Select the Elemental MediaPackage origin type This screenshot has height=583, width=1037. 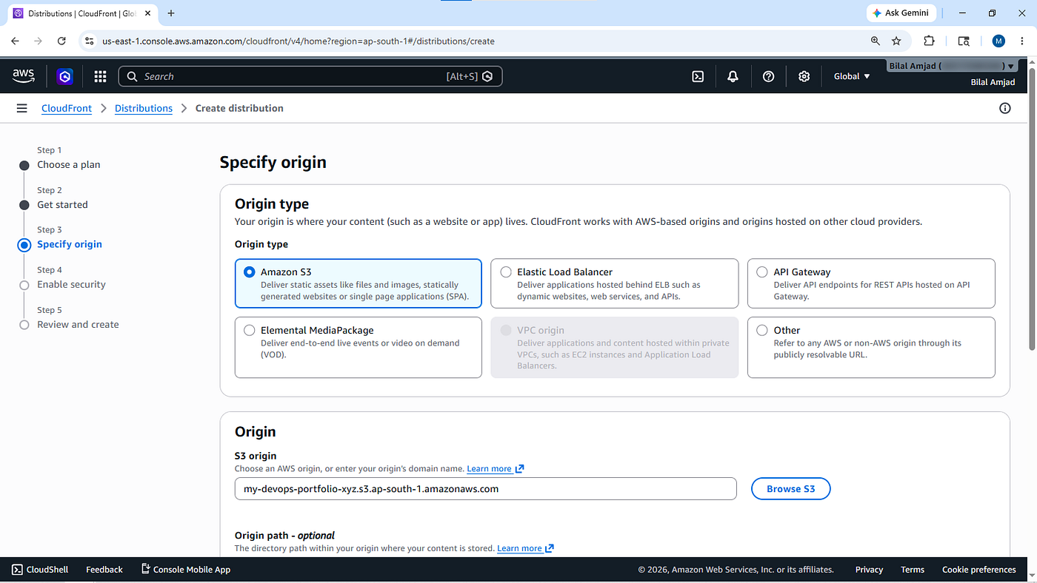[359, 348]
